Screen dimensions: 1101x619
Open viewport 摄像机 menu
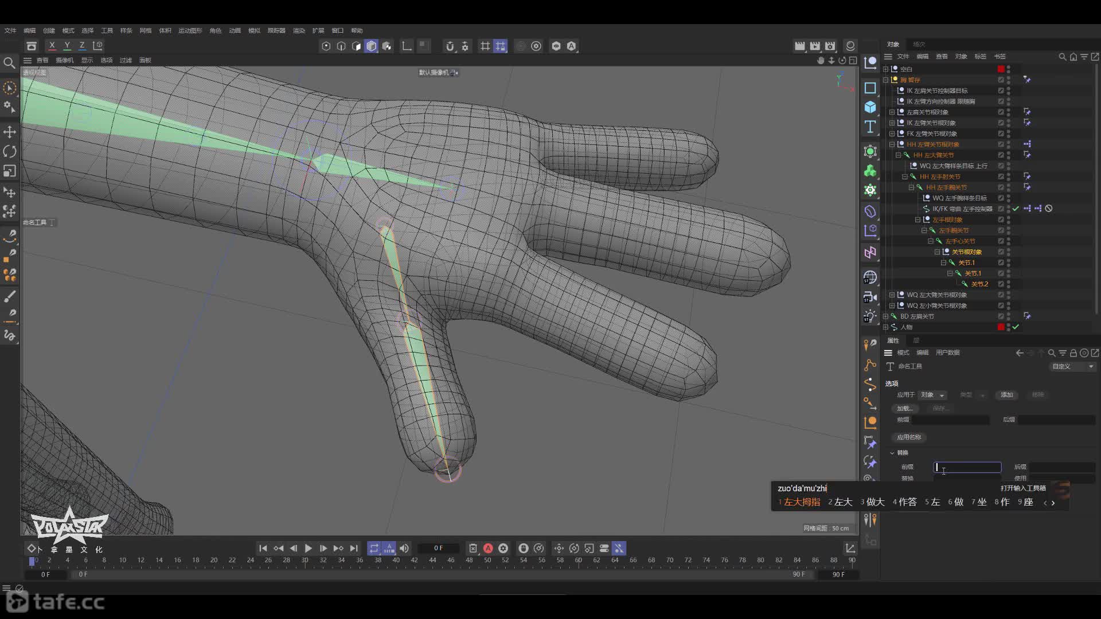point(65,60)
